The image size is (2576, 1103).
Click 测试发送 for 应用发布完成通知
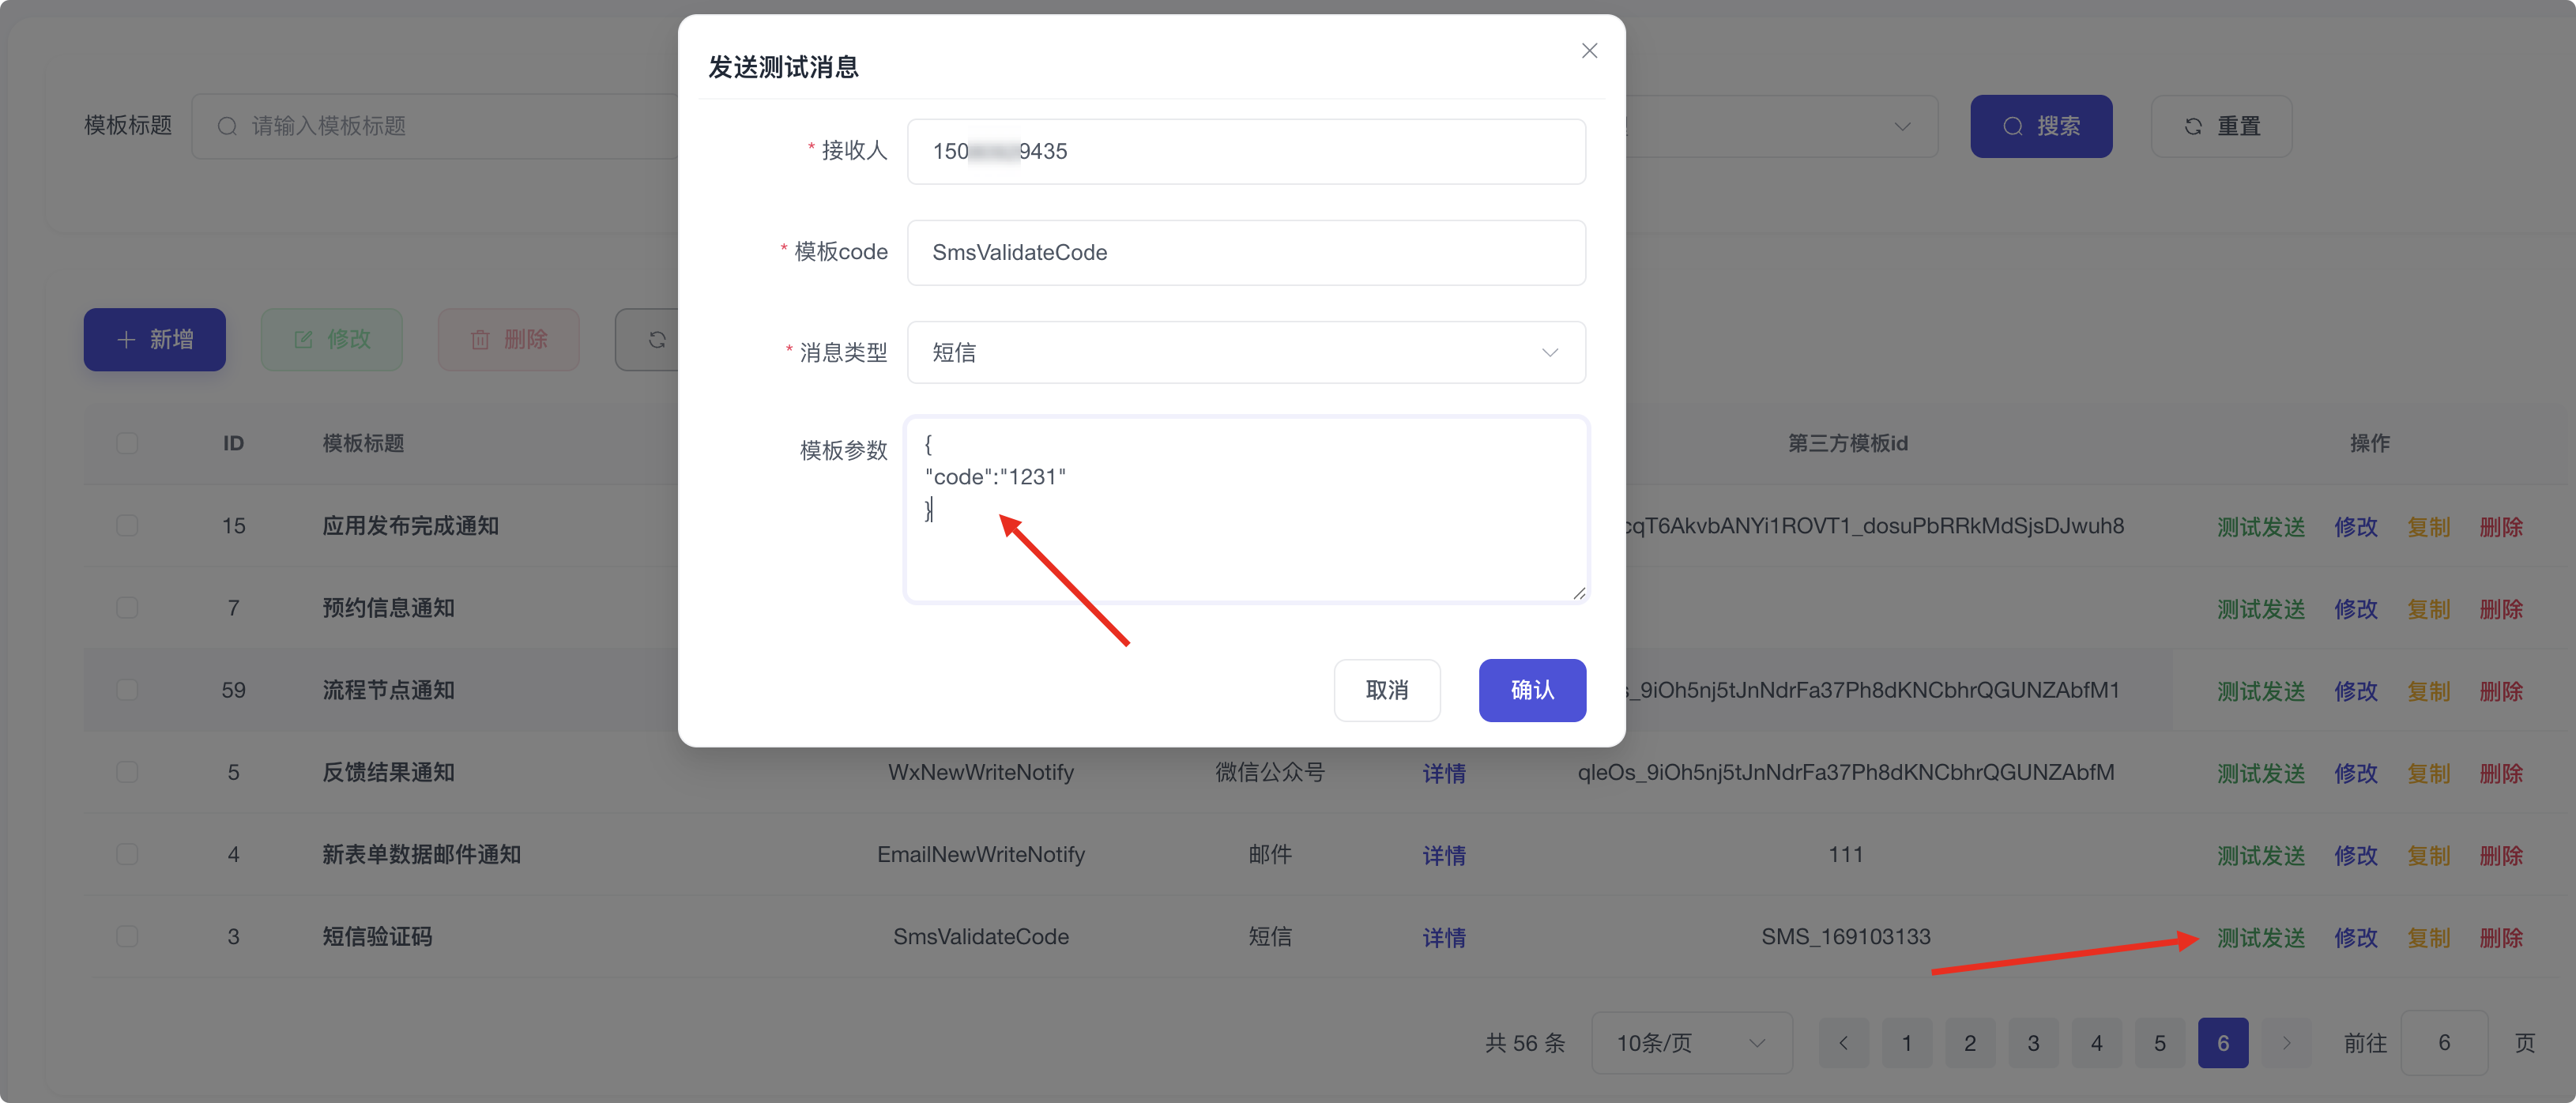click(x=2260, y=527)
